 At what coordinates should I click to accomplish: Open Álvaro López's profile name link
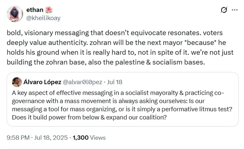pos(42,82)
